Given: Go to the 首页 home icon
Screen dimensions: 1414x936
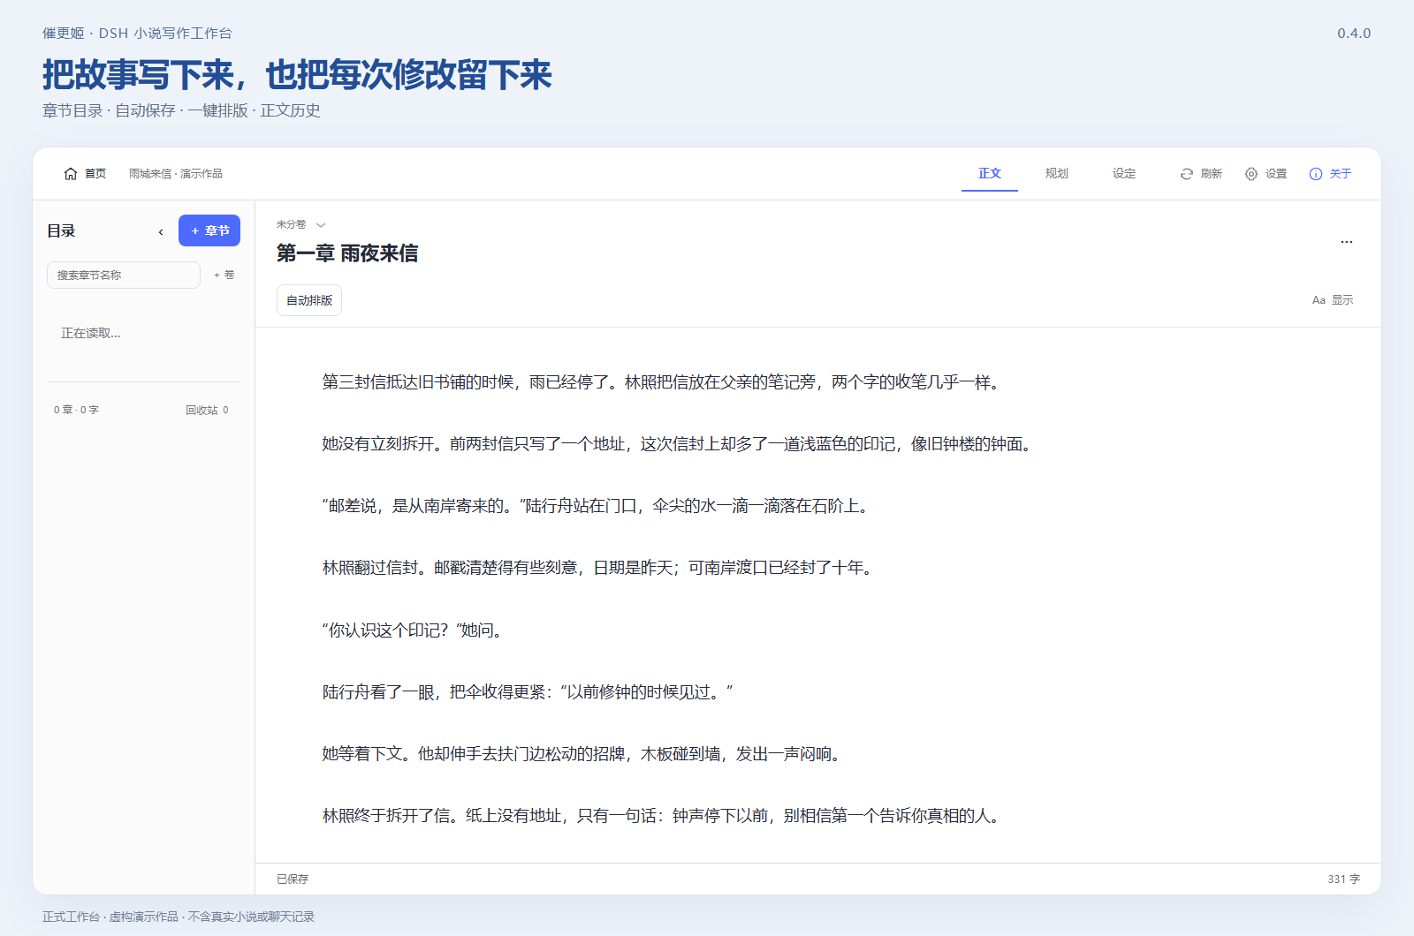Looking at the screenshot, I should click(x=71, y=174).
